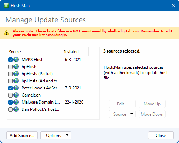Click the globe icon next to Cameleon
Viewport: 179px width, 143px height.
pyautogui.click(x=16, y=95)
